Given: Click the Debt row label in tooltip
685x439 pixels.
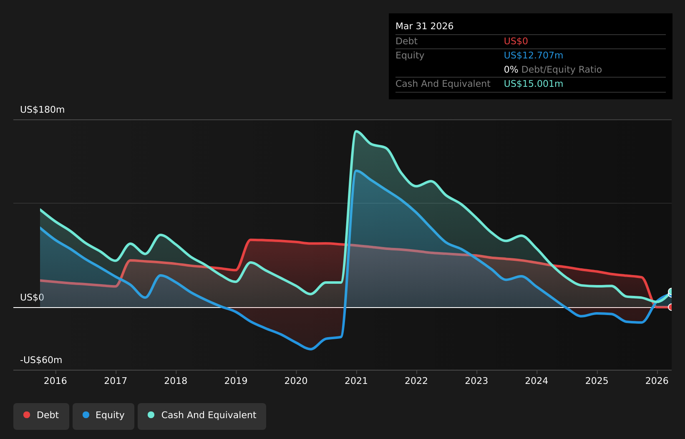Looking at the screenshot, I should (406, 41).
